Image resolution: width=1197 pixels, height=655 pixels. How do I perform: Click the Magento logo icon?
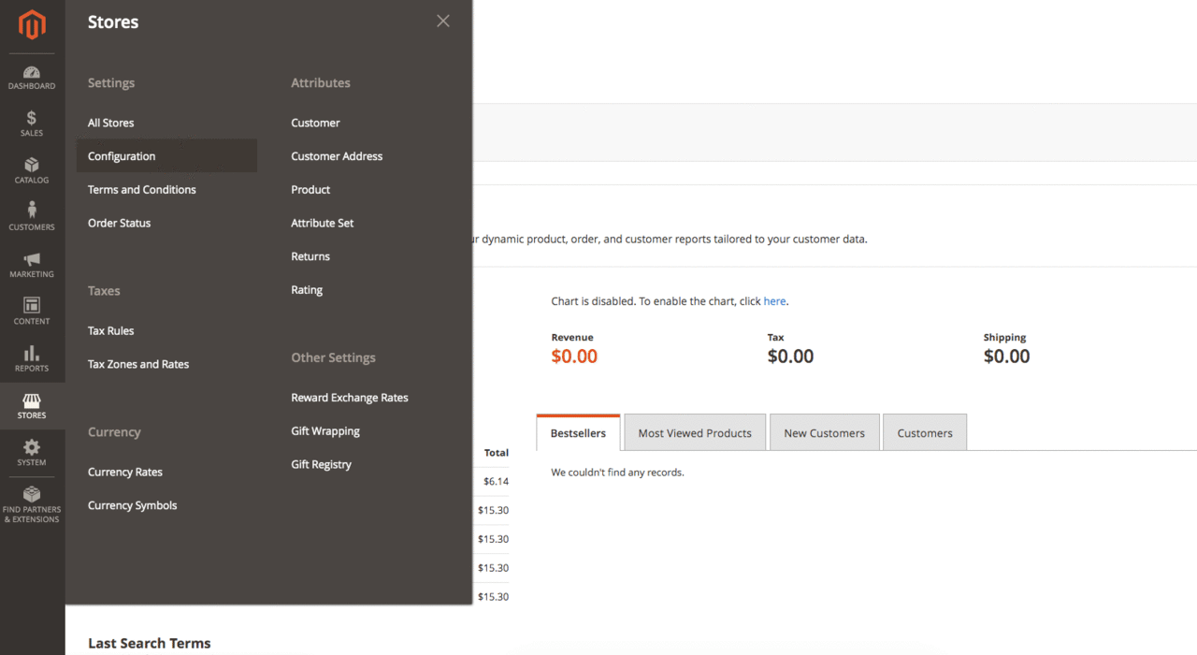32,25
